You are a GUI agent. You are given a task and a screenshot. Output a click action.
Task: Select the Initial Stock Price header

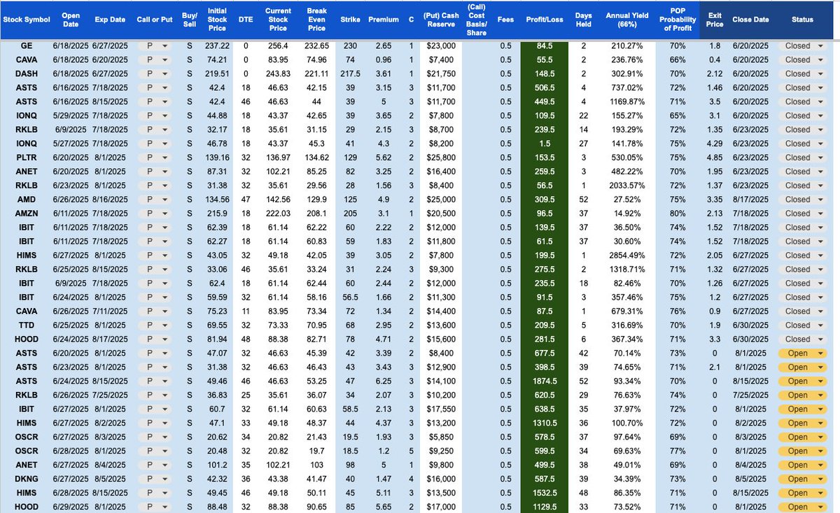217,20
